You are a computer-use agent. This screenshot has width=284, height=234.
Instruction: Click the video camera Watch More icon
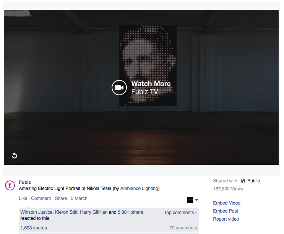[x=119, y=88]
